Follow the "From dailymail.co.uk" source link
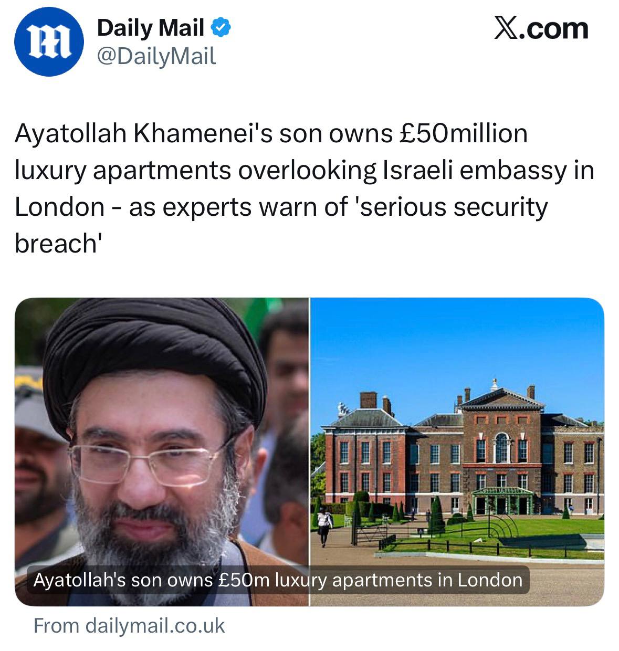Screen dimensions: 619x651 (x=129, y=626)
